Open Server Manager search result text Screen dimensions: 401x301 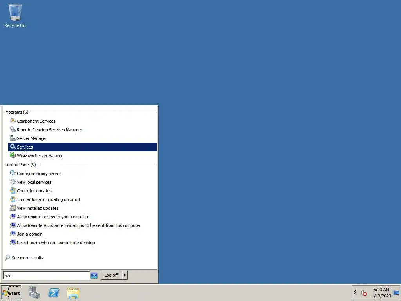(x=32, y=138)
